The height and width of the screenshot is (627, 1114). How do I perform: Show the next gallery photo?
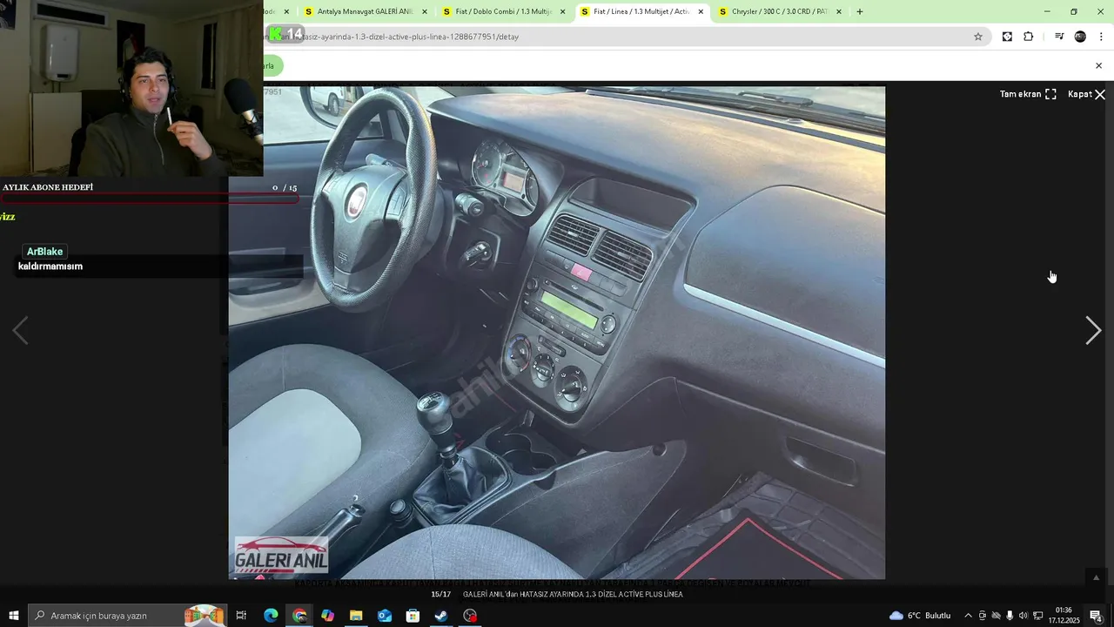point(1093,331)
